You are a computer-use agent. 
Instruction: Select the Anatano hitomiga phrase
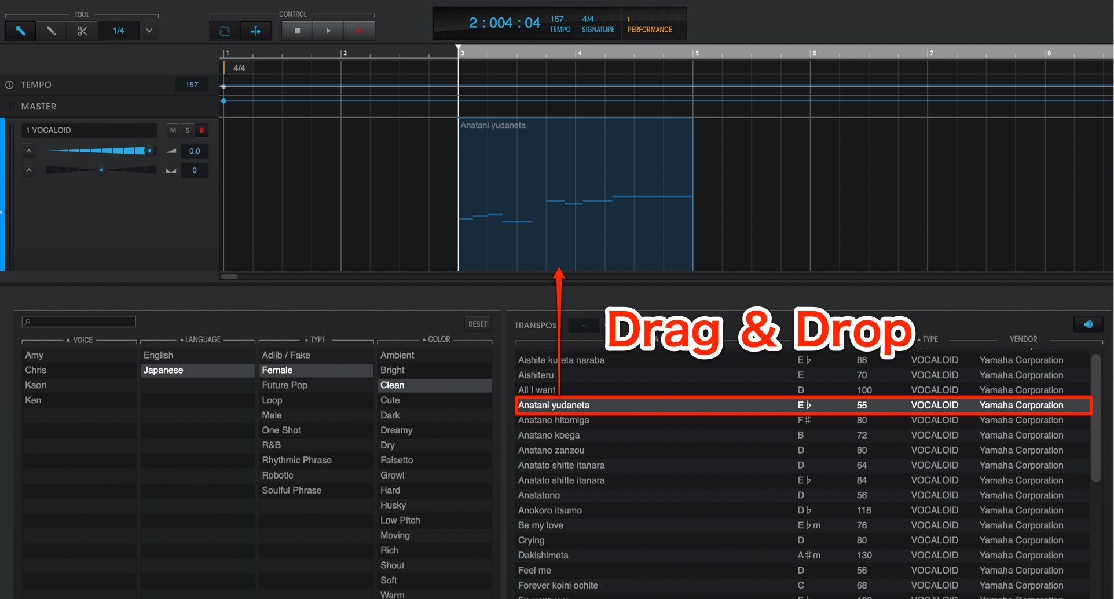pyautogui.click(x=802, y=420)
